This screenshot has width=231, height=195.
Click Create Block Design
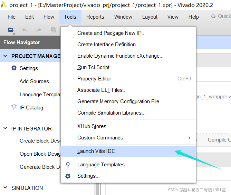tap(40, 141)
